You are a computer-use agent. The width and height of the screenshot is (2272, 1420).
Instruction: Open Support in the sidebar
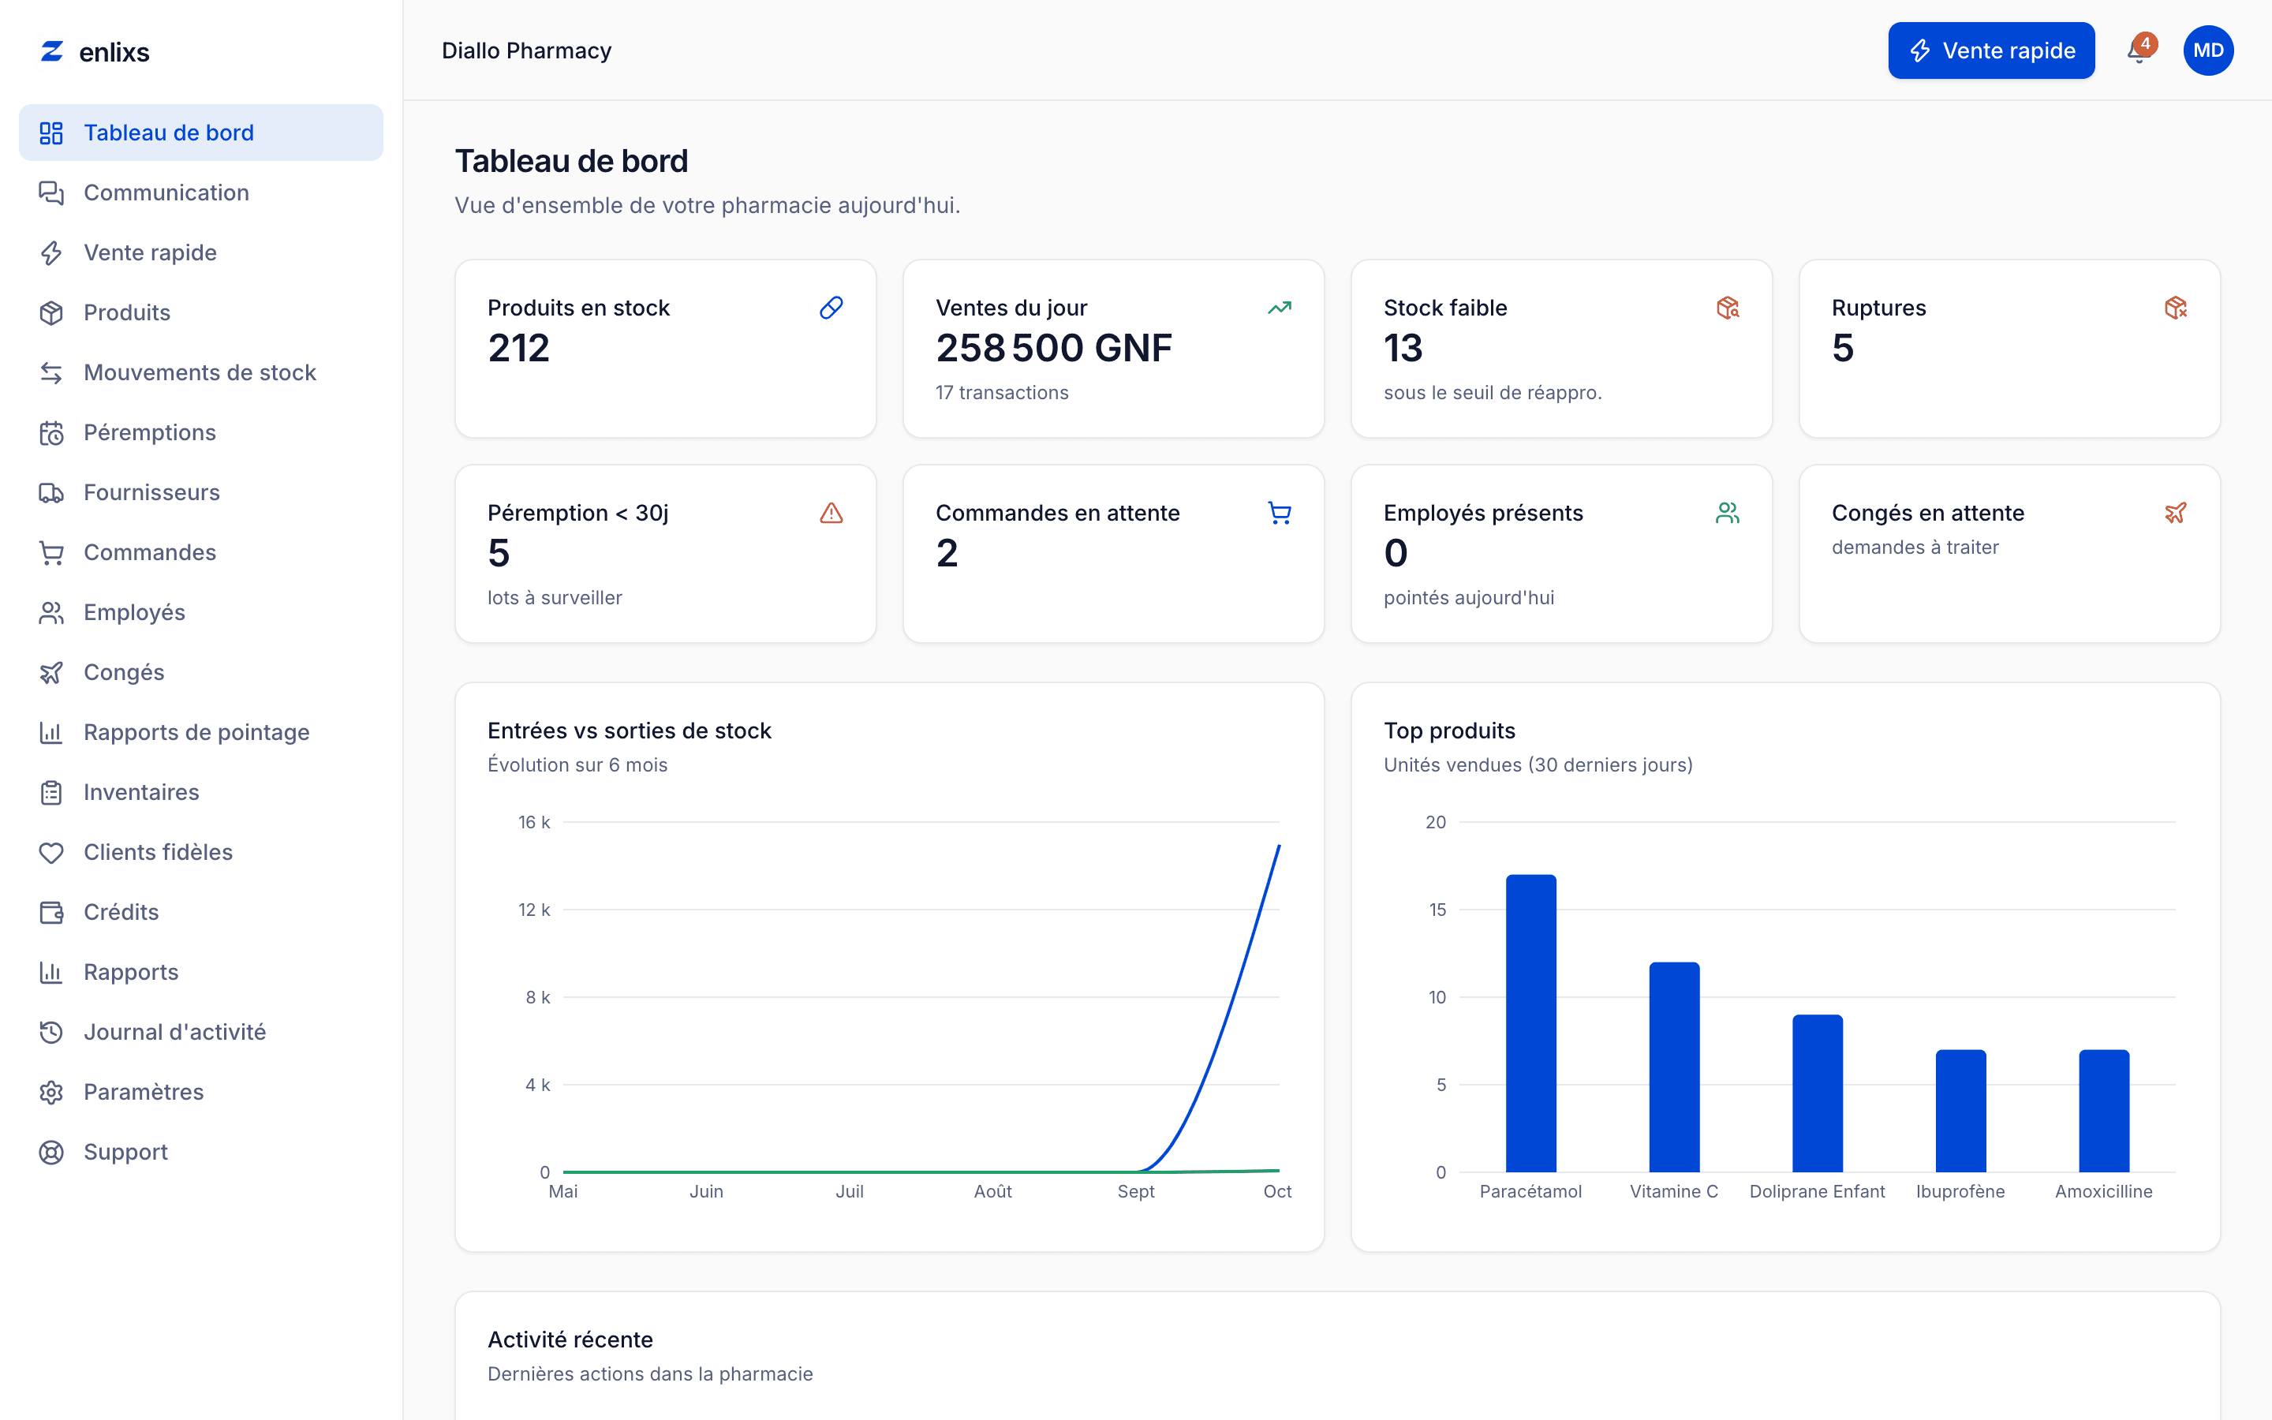click(201, 1153)
